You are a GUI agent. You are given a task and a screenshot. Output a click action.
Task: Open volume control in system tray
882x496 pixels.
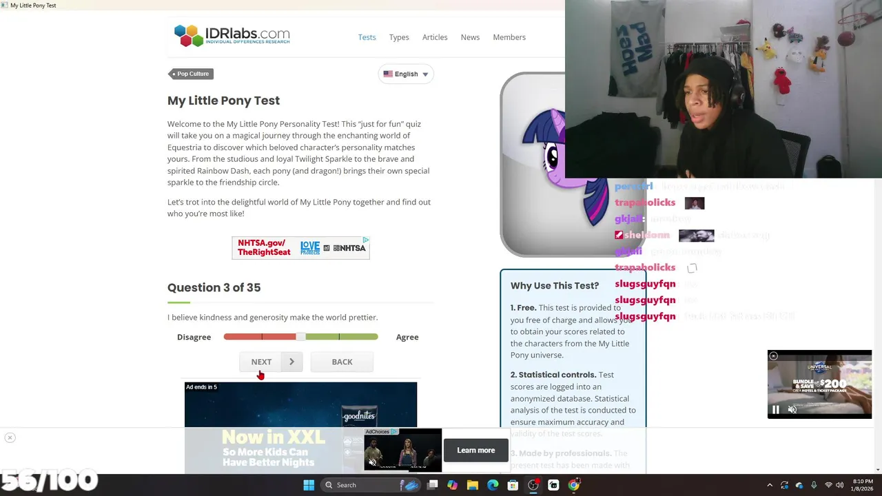click(x=839, y=485)
